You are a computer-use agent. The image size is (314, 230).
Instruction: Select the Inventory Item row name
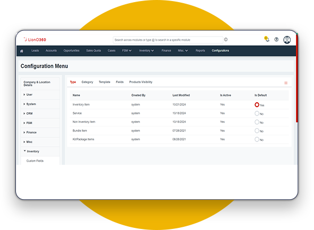pos(81,104)
